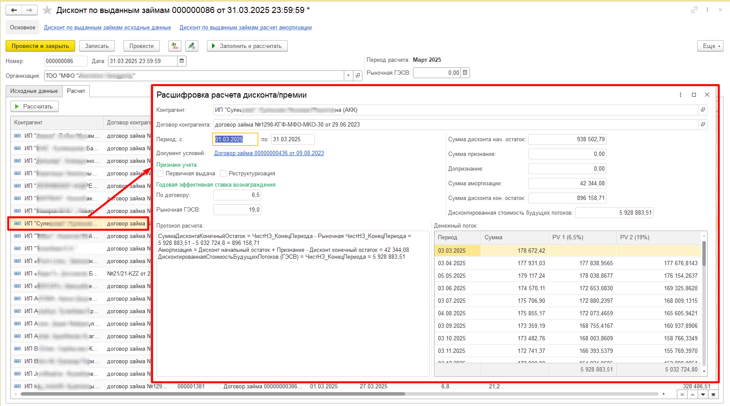Open the Организация record via open icon

click(358, 76)
